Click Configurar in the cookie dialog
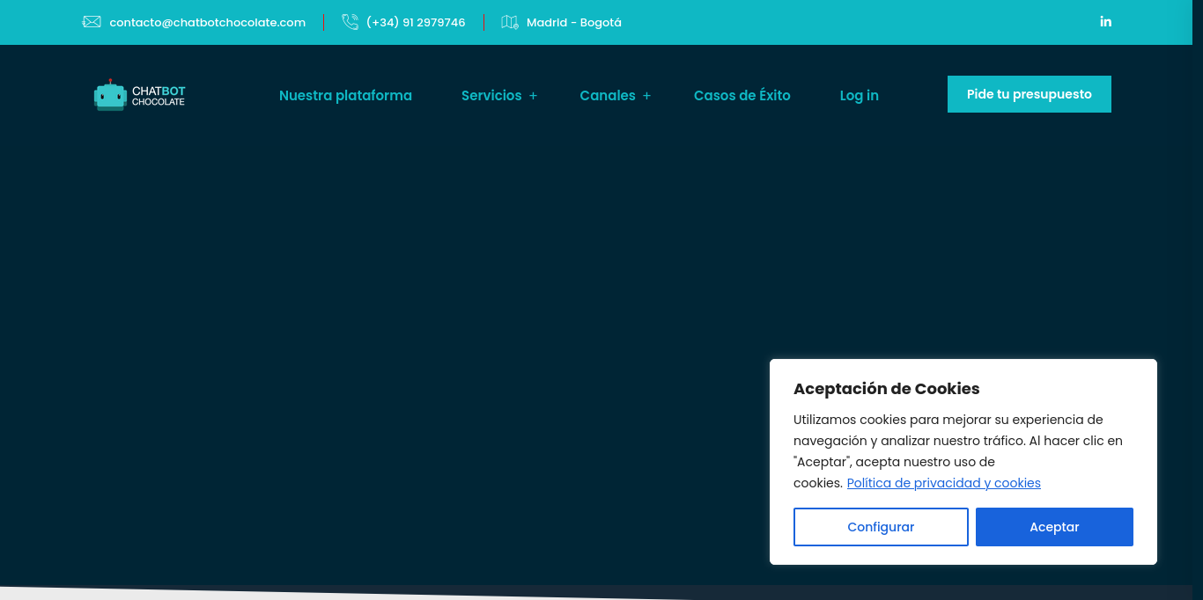The width and height of the screenshot is (1203, 600). pos(881,527)
